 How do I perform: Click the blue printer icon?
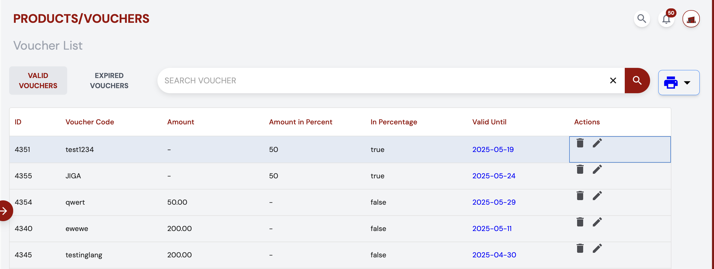tap(670, 83)
